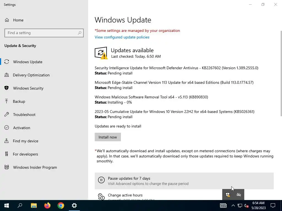The width and height of the screenshot is (282, 211).
Task: Open Delivery Optimization settings page
Action: click(44, 75)
